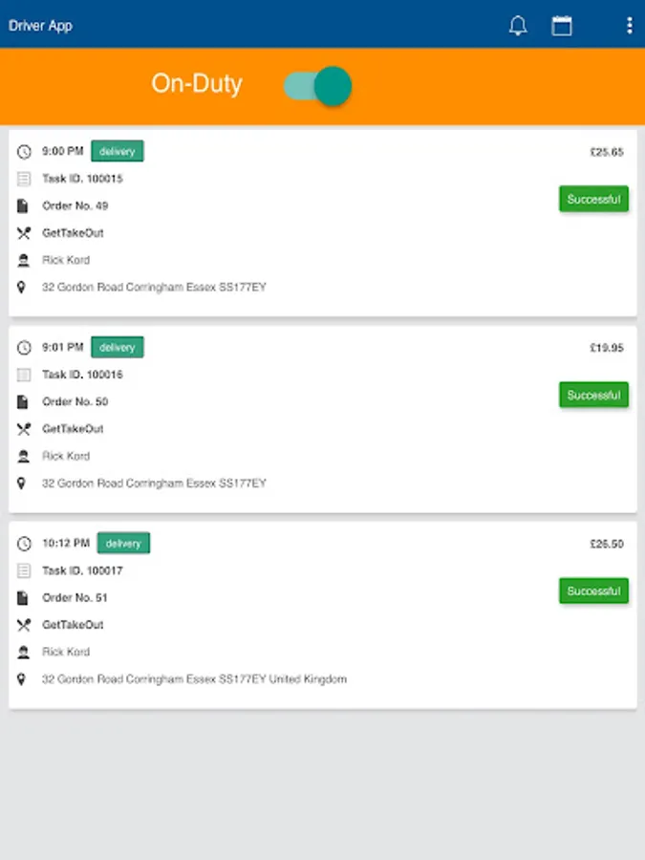Open the three-dot overflow menu

click(x=629, y=26)
